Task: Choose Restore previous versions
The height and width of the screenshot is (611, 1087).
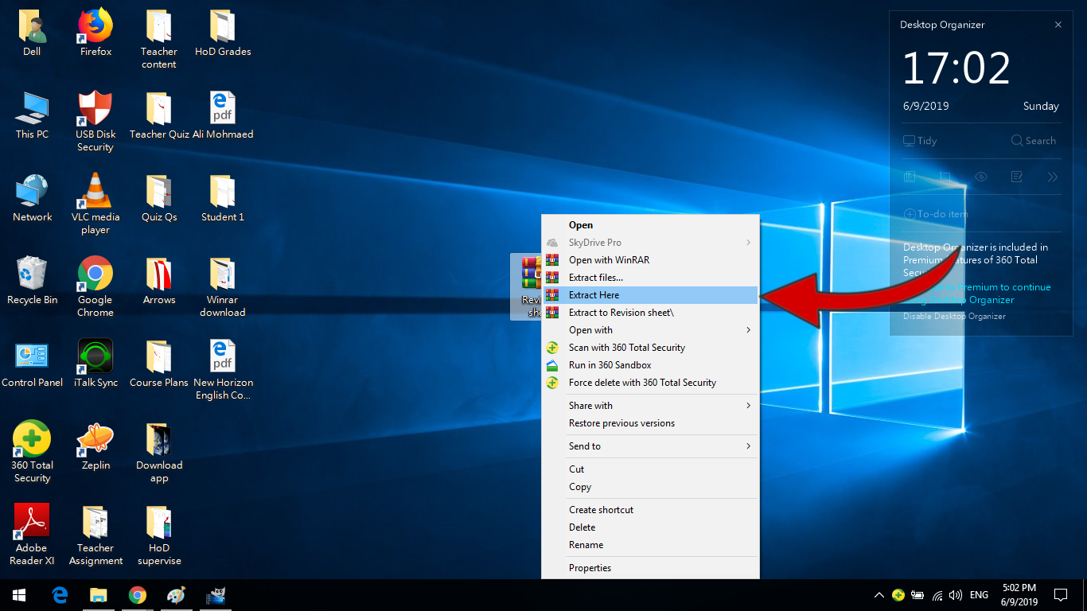Action: (650, 423)
